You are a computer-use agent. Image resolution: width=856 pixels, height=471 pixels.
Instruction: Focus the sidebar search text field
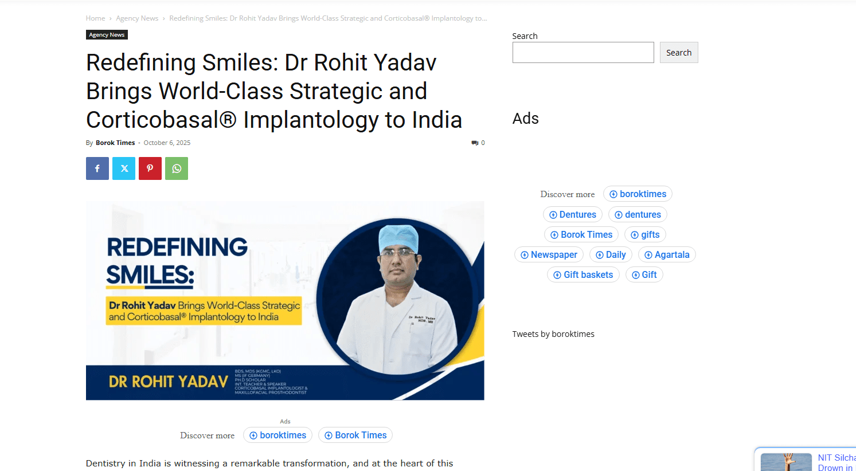(583, 53)
